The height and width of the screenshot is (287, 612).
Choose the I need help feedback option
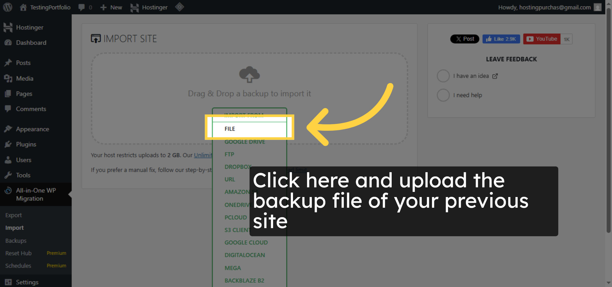point(443,95)
